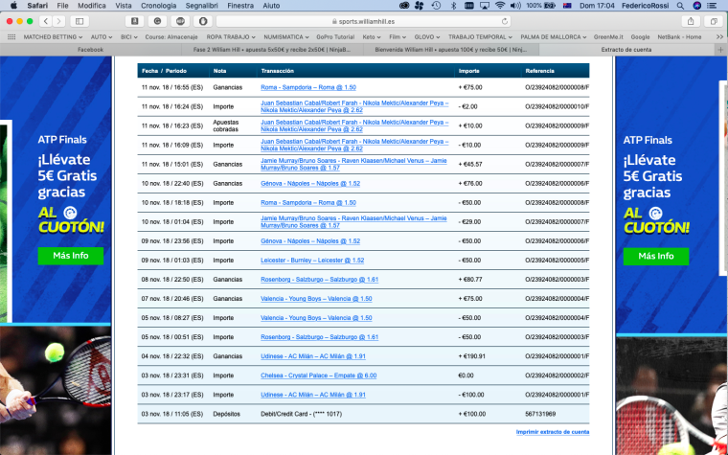Expand NUMISMATICA bookmarks folder
728x455 pixels.
pos(286,36)
